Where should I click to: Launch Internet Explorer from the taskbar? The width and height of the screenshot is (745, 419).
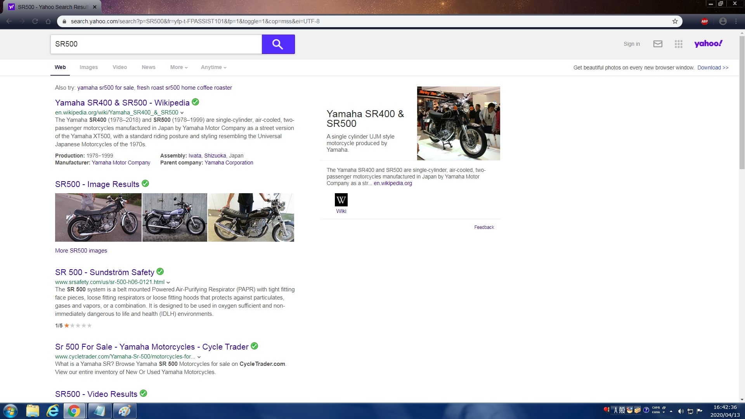[x=52, y=411]
